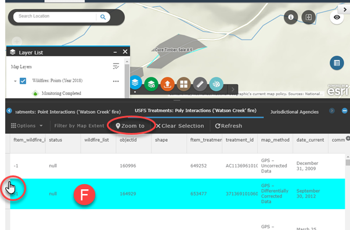Collapse the Wildfires: Points layer tree
Image resolution: width=350 pixels, height=230 pixels.
point(15,81)
